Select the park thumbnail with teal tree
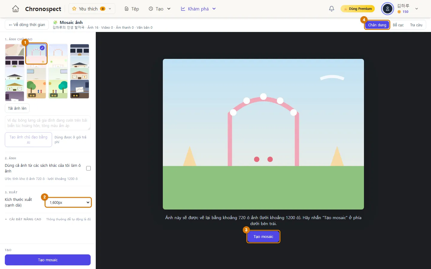The height and width of the screenshot is (269, 431). click(x=58, y=89)
